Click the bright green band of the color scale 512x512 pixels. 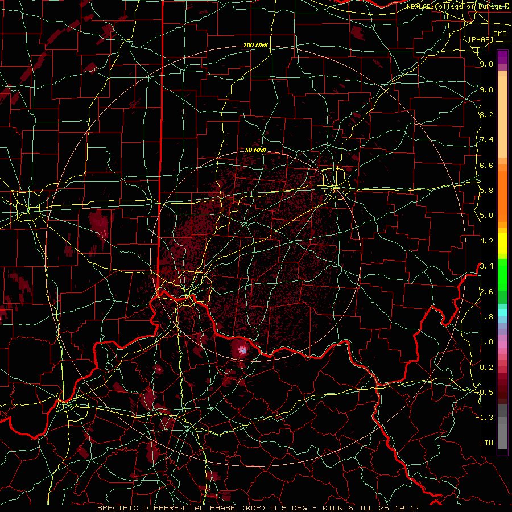[502, 276]
